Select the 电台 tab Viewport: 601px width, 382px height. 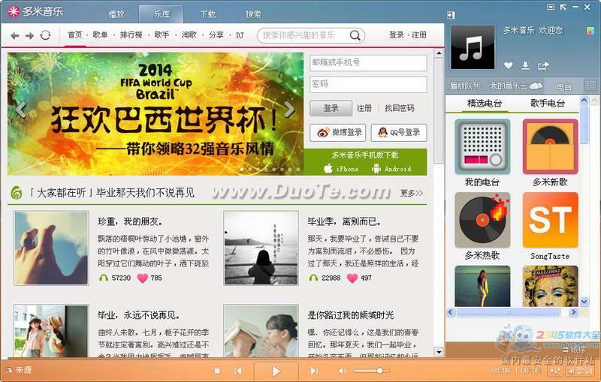click(x=564, y=87)
